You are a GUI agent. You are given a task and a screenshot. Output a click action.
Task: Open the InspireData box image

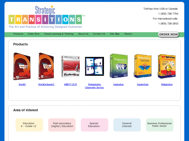143,66
